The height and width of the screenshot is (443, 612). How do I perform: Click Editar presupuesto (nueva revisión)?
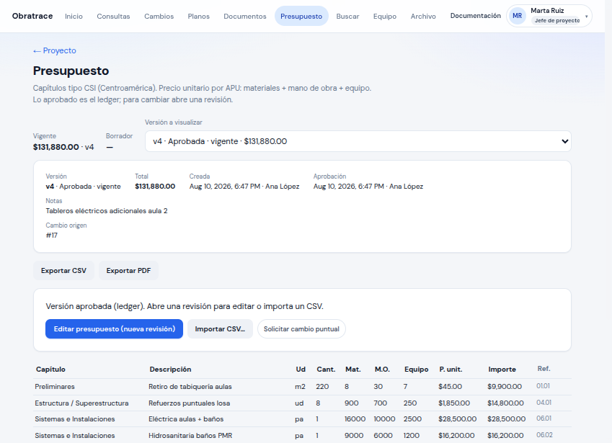(x=114, y=329)
